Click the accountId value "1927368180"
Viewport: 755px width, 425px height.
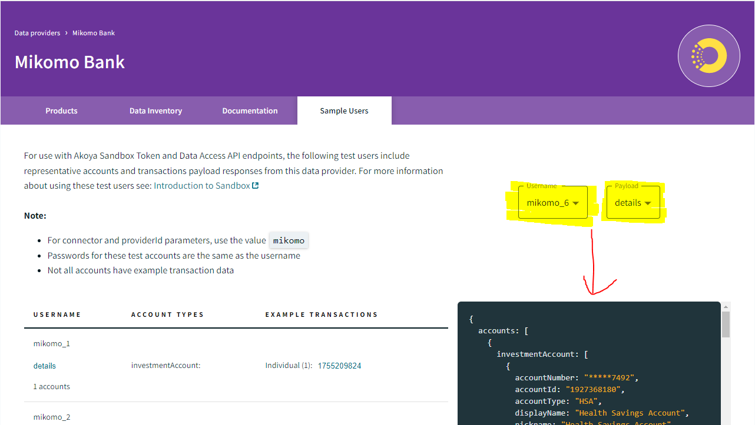point(594,389)
